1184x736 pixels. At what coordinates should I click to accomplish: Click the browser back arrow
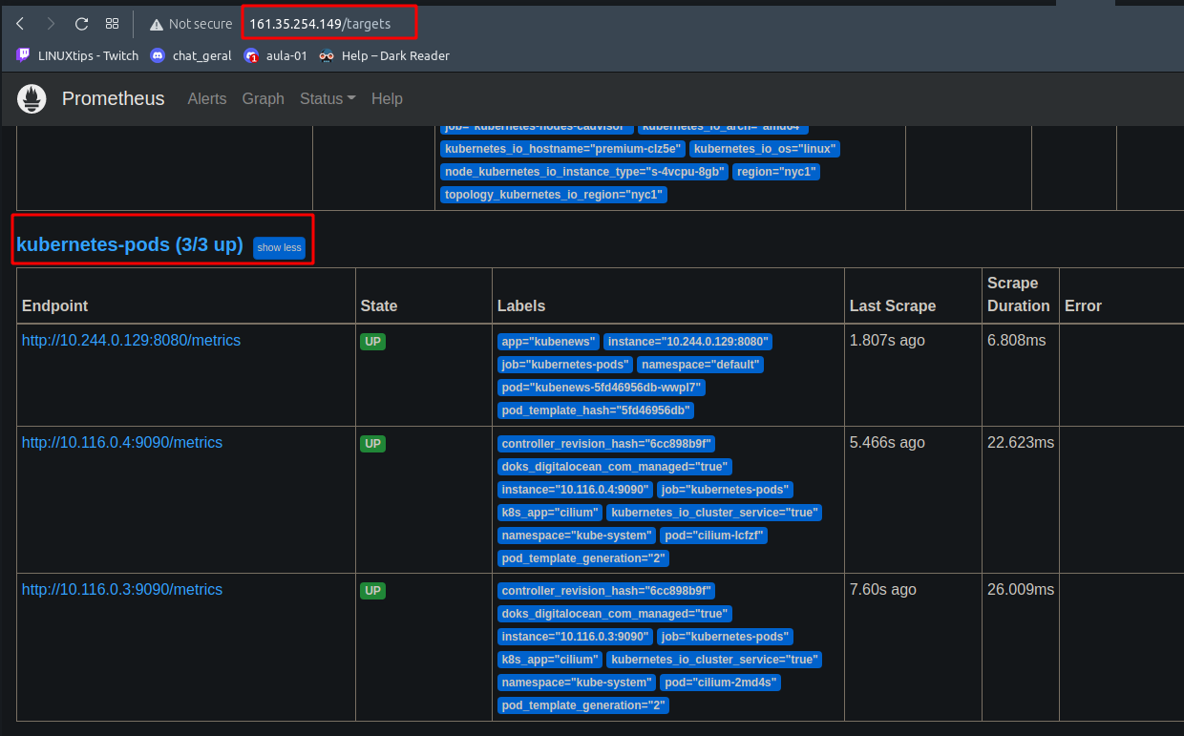[x=20, y=24]
